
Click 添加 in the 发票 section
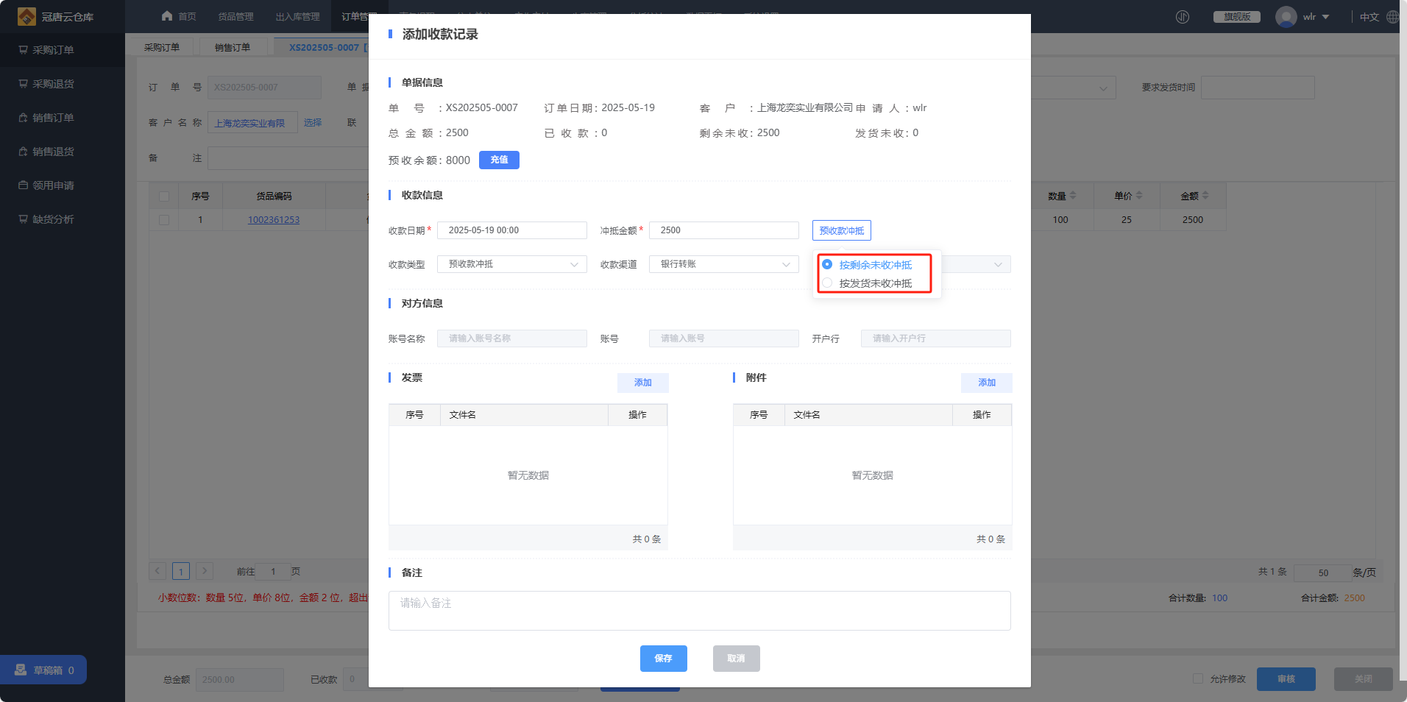643,383
